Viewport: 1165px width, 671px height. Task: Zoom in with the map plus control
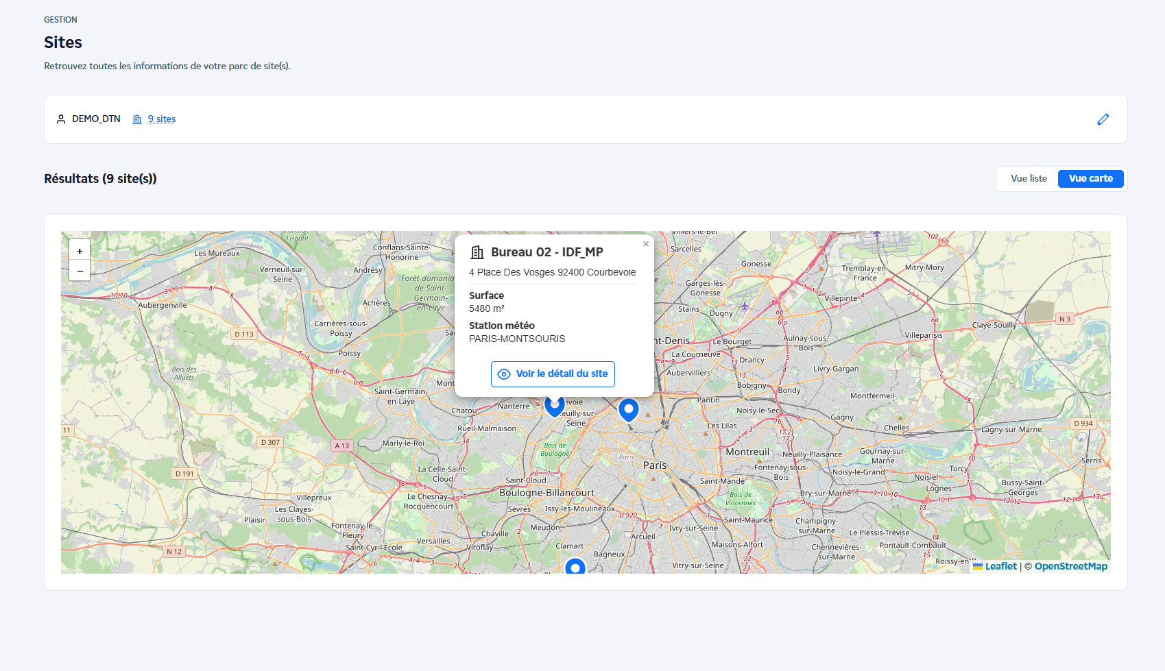tap(80, 250)
